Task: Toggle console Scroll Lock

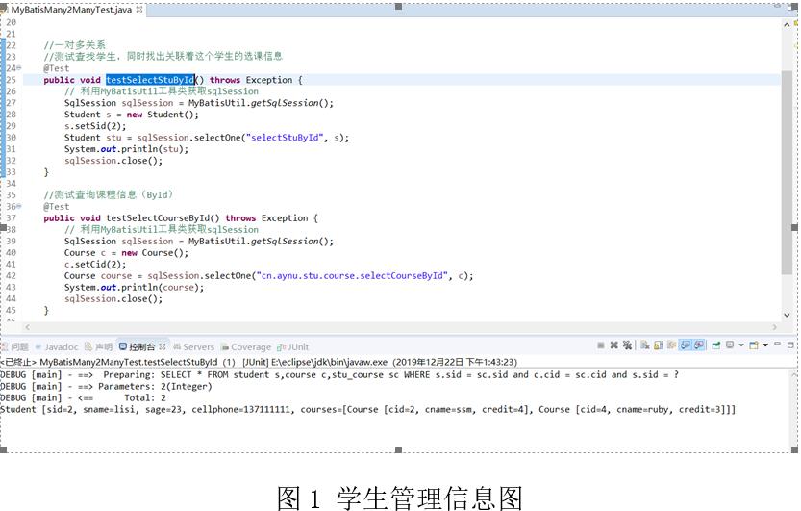Action: tap(659, 345)
